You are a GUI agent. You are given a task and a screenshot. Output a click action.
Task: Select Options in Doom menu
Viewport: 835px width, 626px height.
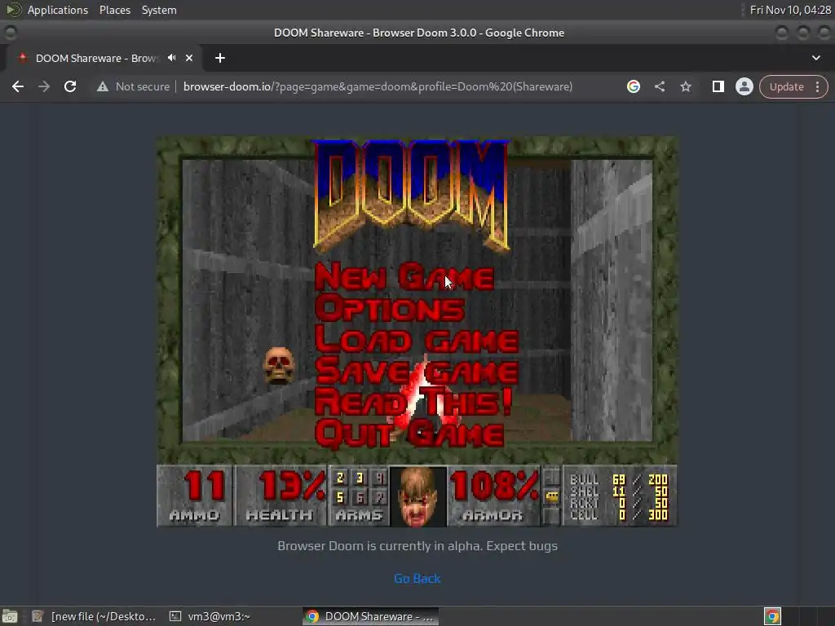click(x=390, y=308)
